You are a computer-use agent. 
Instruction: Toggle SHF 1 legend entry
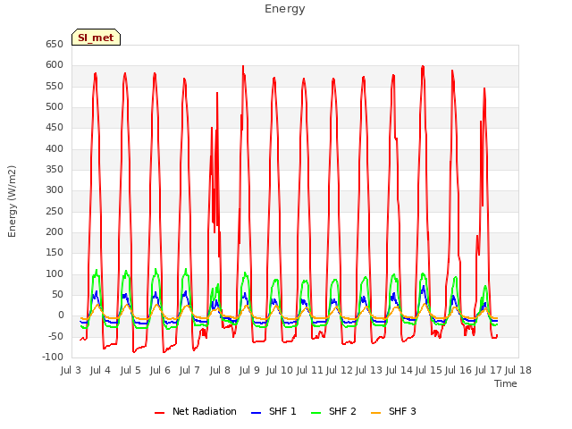tap(274, 411)
